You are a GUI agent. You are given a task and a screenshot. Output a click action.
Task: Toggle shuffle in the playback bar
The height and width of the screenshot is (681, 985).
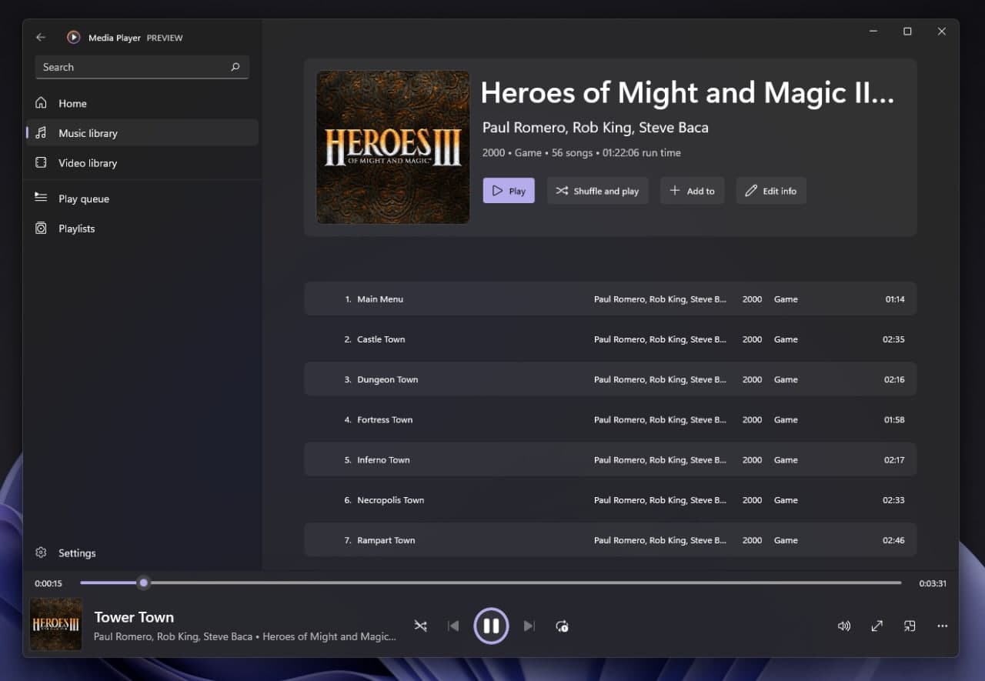[420, 626]
